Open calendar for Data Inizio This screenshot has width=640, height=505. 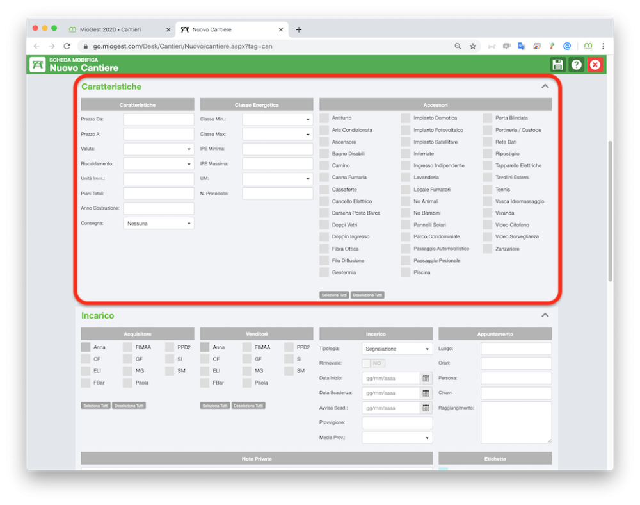(x=426, y=378)
